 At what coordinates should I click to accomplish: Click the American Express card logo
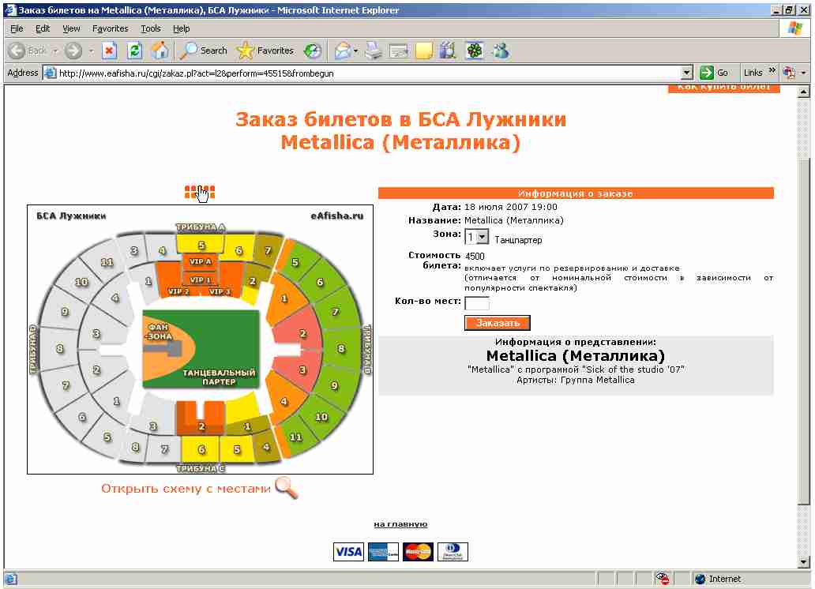[x=383, y=552]
